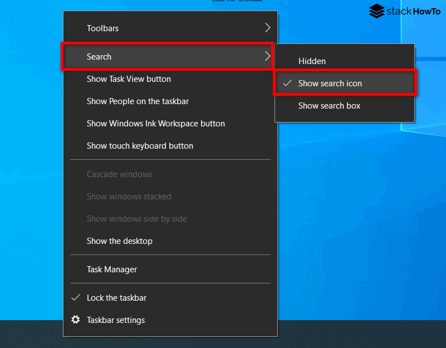The image size is (446, 348).
Task: Enable Show People on the taskbar
Action: coord(138,101)
